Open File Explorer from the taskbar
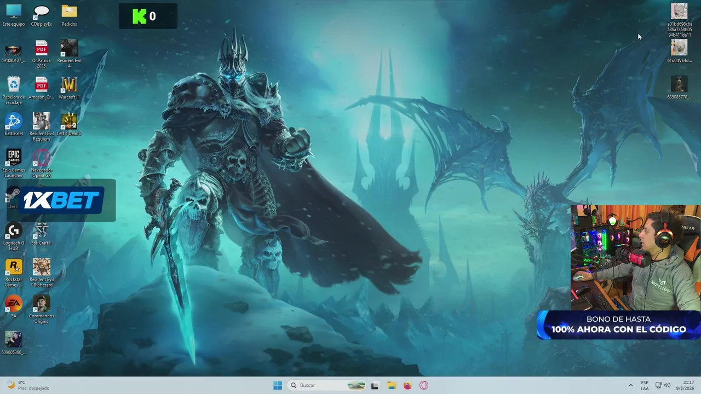701x394 pixels. click(391, 385)
